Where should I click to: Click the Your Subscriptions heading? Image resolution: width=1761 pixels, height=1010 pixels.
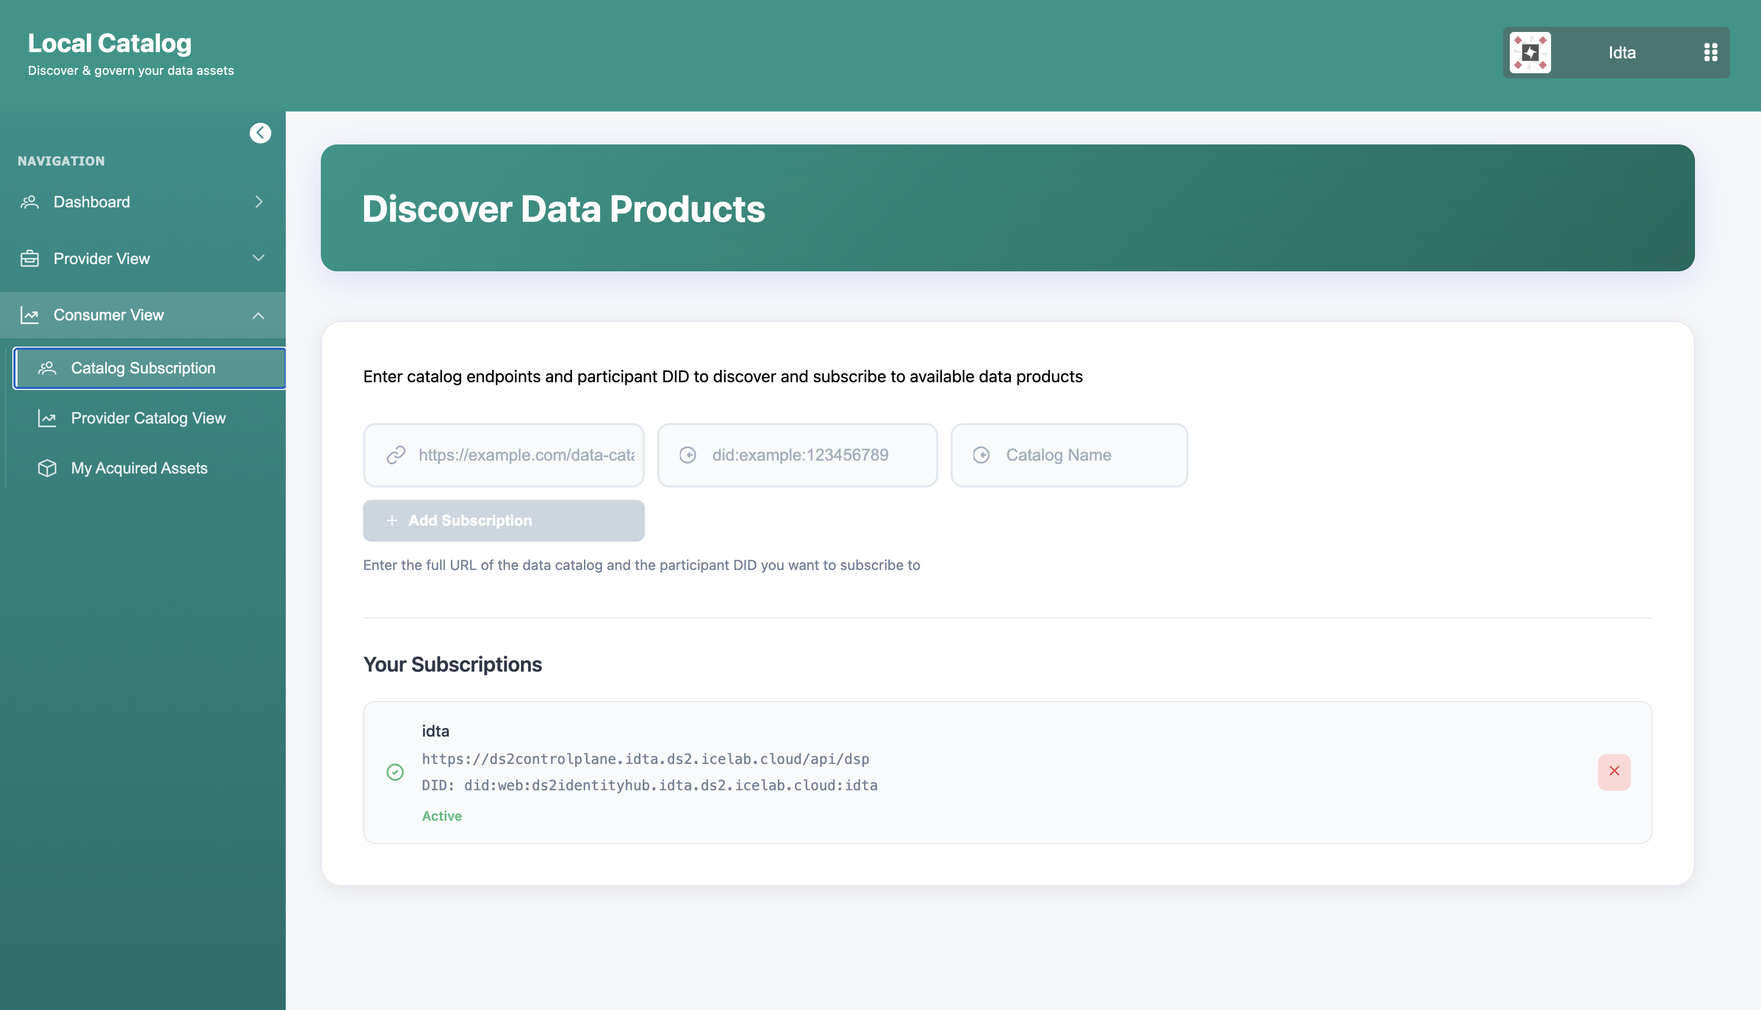click(452, 664)
